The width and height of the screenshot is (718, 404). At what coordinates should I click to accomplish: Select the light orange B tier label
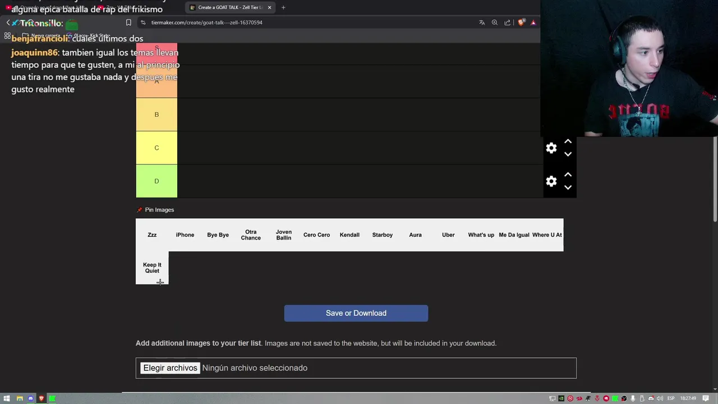click(x=157, y=114)
